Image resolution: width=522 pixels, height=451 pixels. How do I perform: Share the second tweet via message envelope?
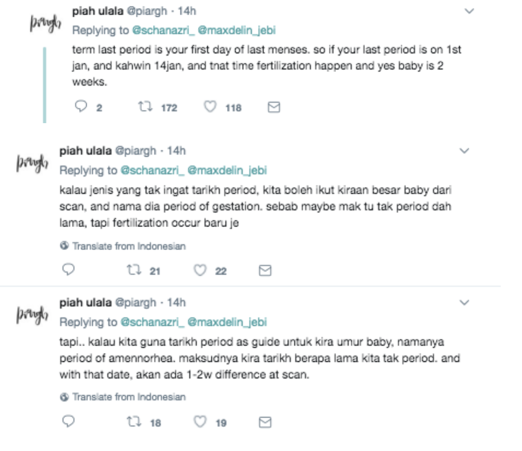(x=265, y=270)
